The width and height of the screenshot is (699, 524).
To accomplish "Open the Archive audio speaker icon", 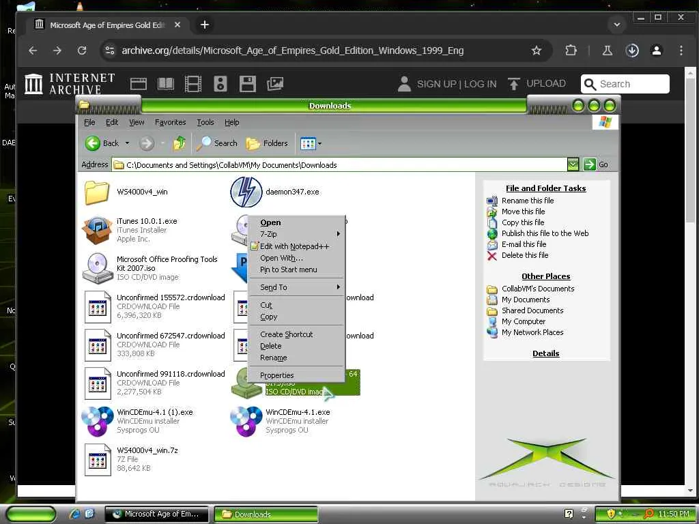I will tap(220, 84).
